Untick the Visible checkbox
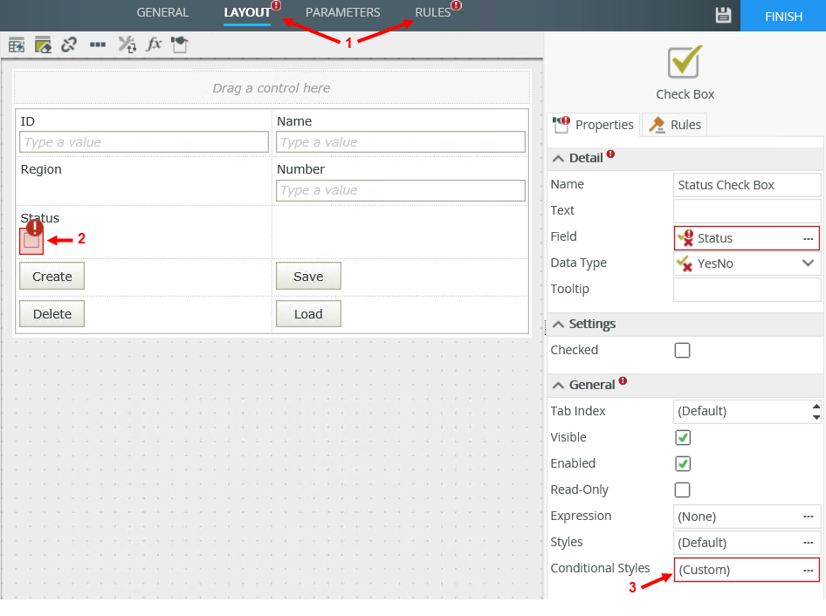This screenshot has height=616, width=826. pos(683,437)
